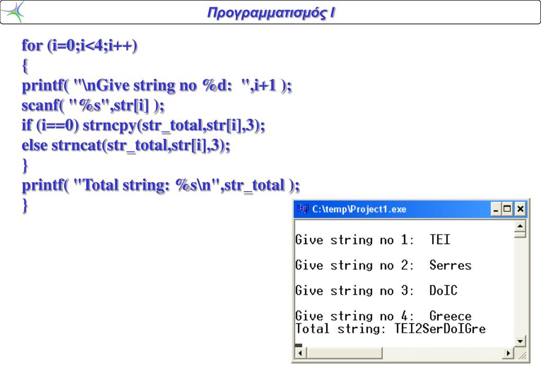Click the Project1.exe console window icon
541x374 pixels.
[x=302, y=209]
